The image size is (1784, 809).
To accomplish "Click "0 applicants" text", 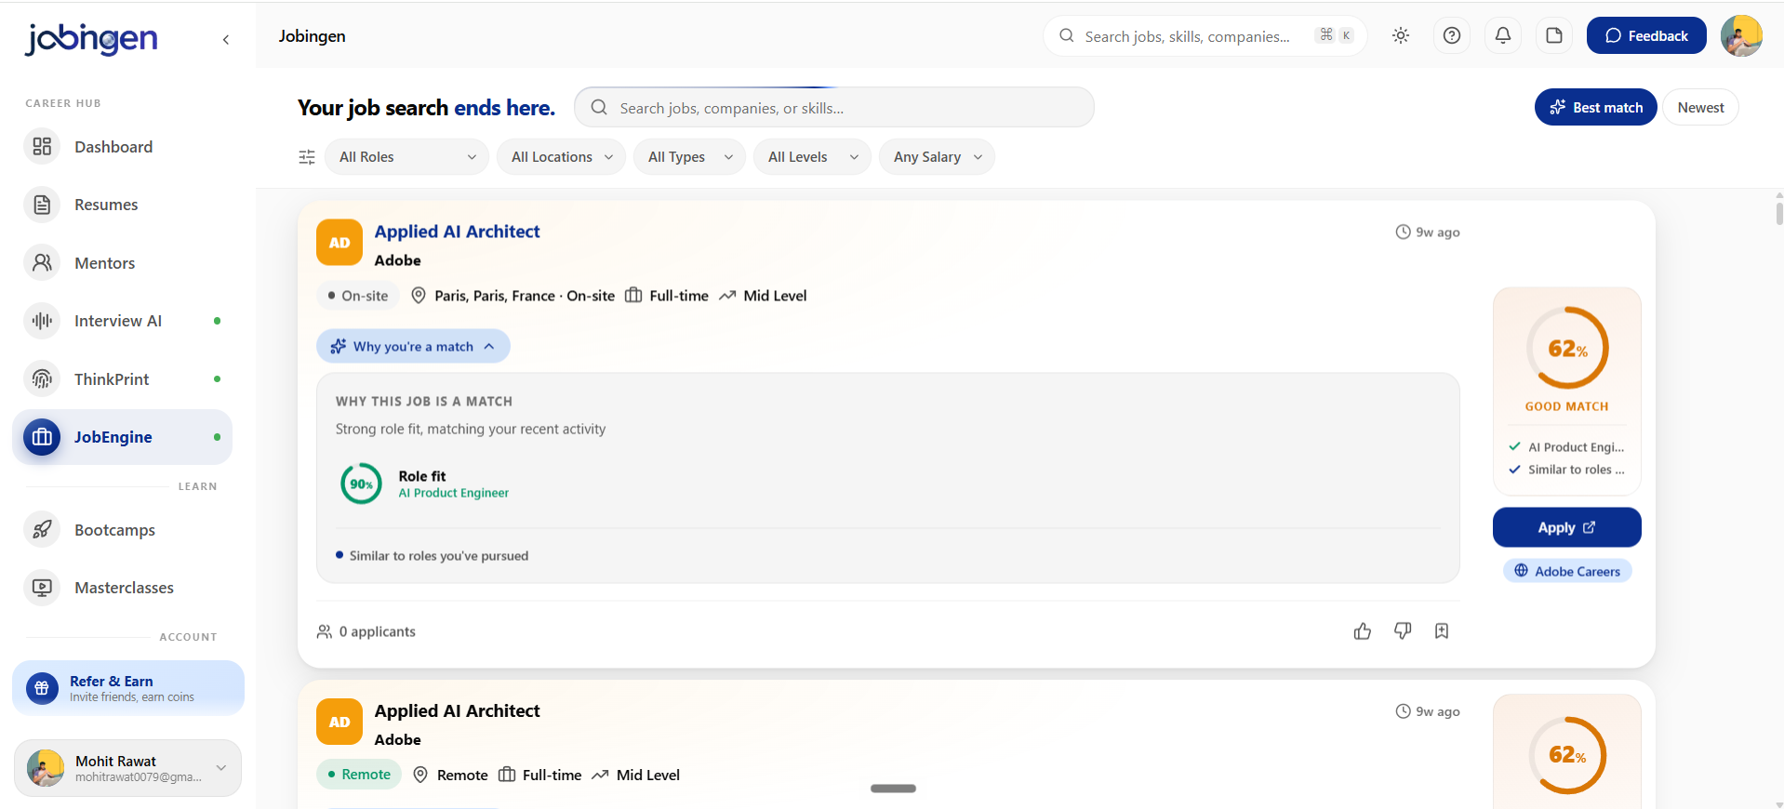I will pos(377,631).
